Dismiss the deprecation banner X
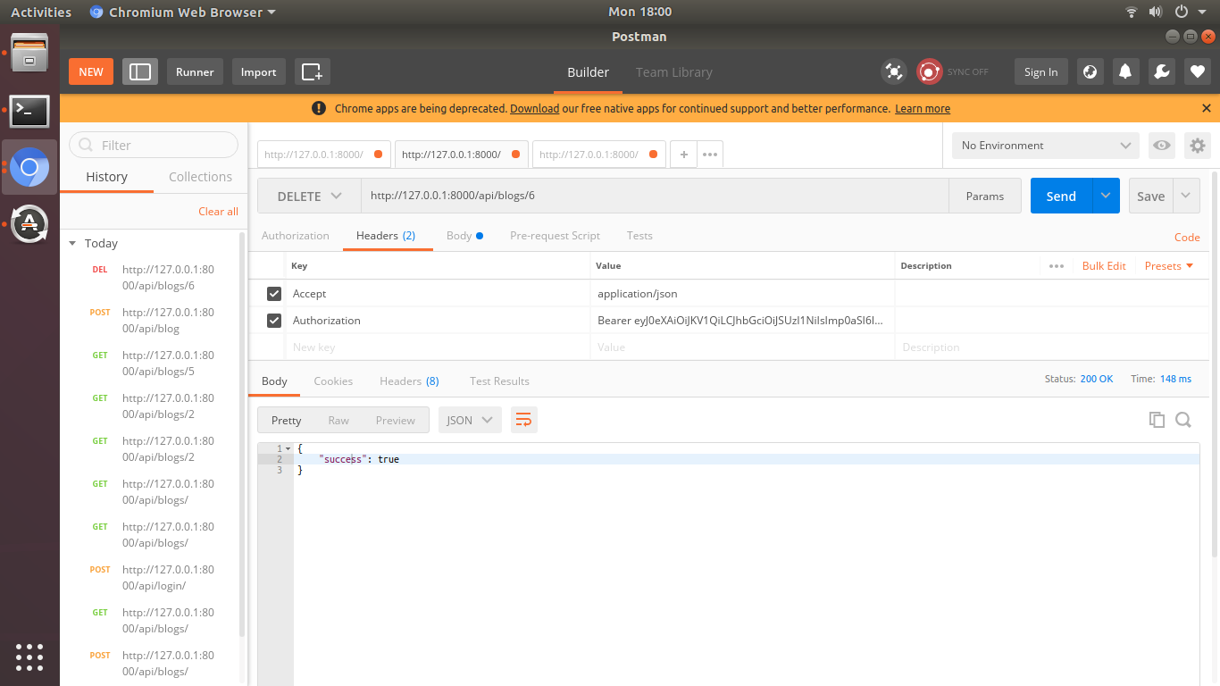 click(x=1207, y=108)
